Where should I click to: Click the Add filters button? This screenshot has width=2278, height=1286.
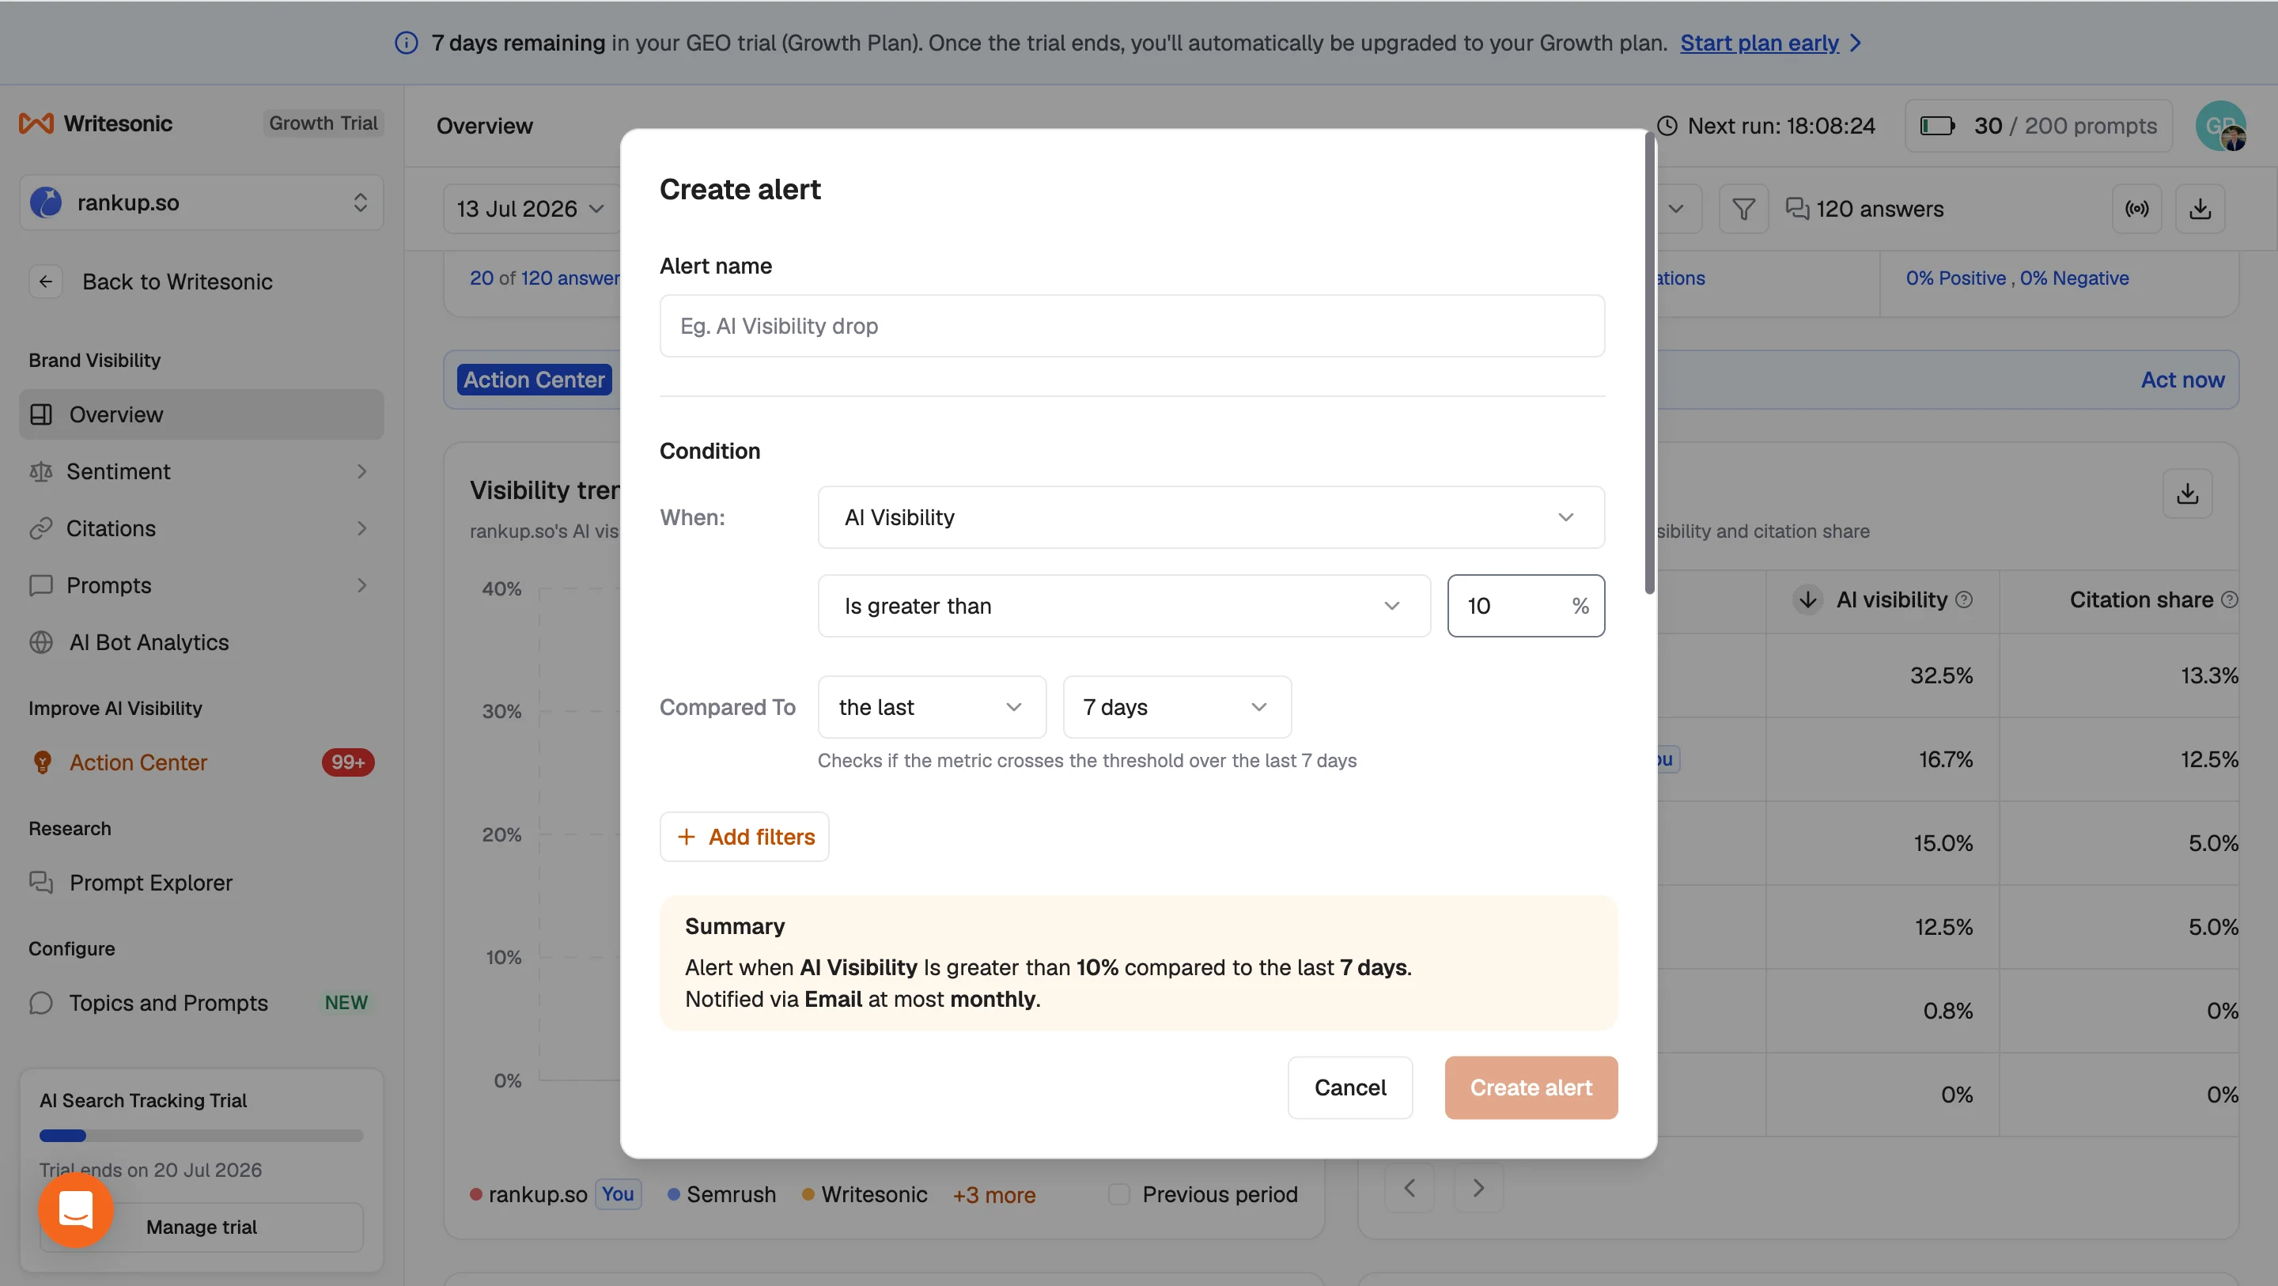point(744,837)
